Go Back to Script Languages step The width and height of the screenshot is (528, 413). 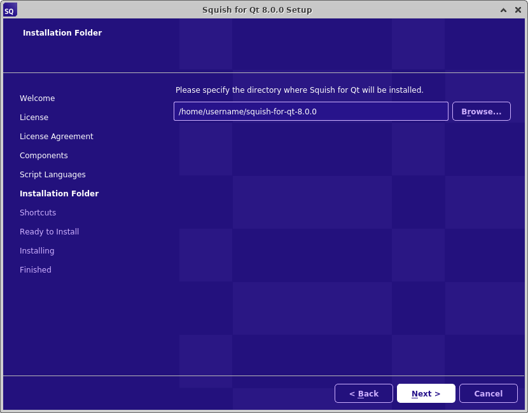[363, 393]
